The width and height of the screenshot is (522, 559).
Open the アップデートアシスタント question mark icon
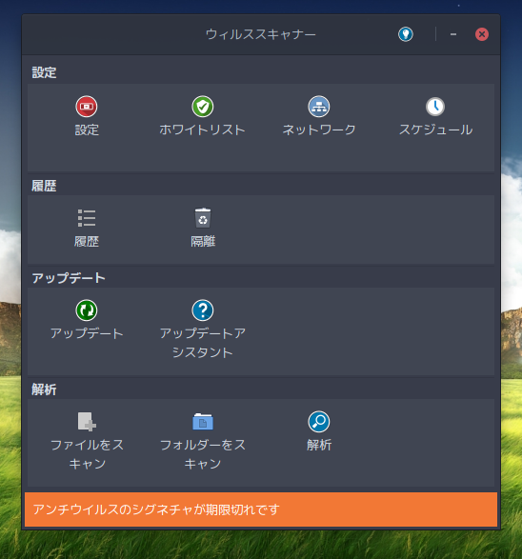203,310
